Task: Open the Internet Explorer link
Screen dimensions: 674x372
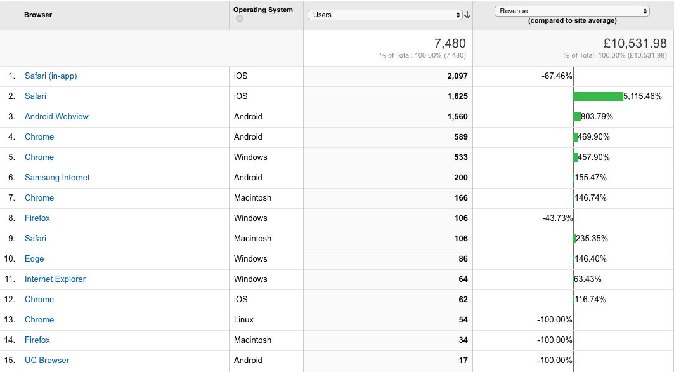Action: [x=55, y=279]
